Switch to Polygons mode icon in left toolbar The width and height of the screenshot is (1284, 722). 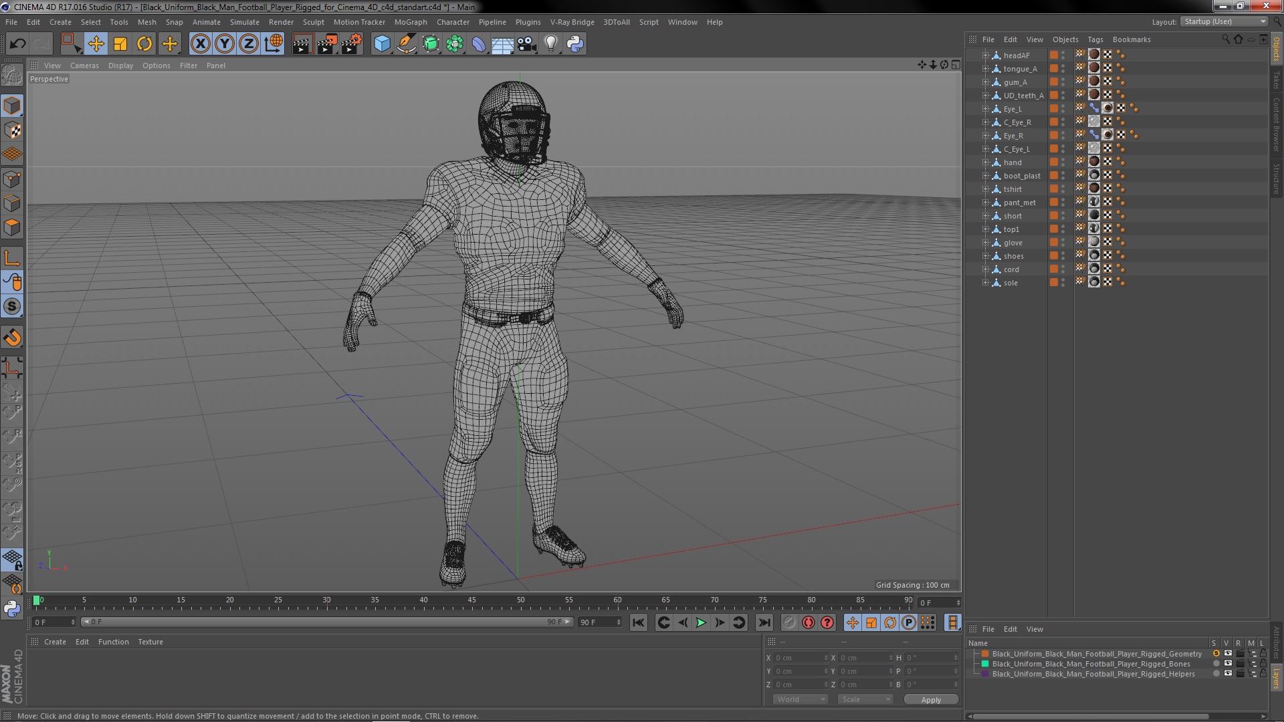pyautogui.click(x=12, y=227)
